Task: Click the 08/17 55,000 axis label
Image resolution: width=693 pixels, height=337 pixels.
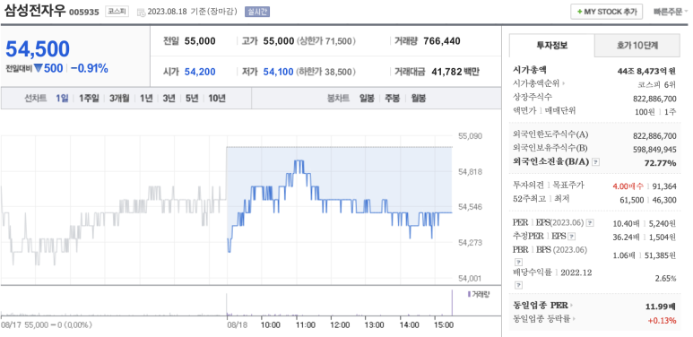Action: 46,325
